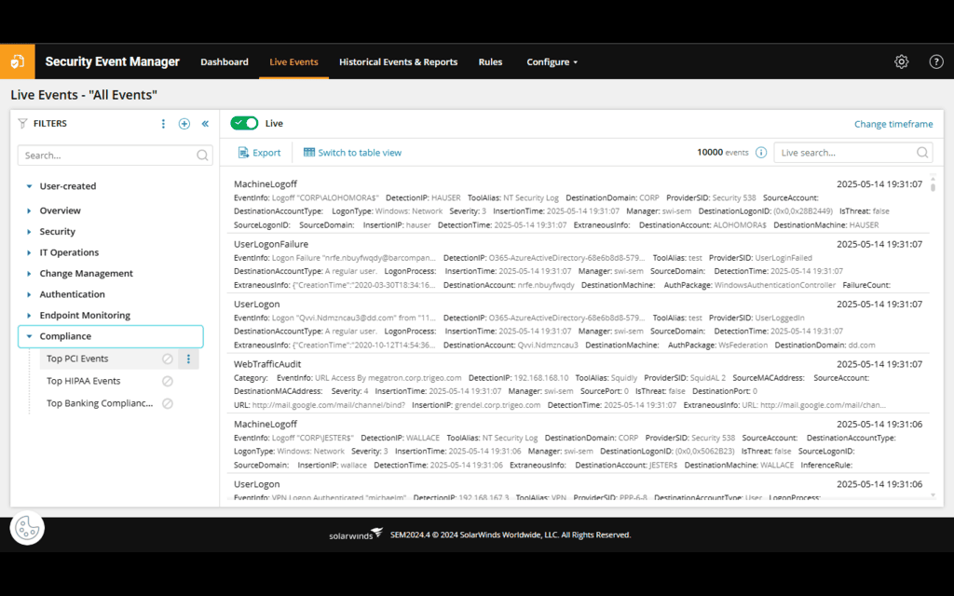Open Security Event Manager settings gear
Viewport: 954px width, 596px height.
(901, 61)
